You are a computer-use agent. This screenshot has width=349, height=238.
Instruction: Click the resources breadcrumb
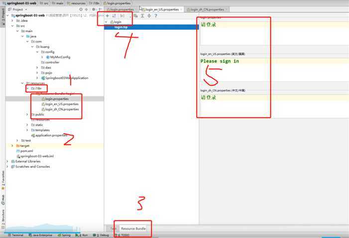pos(76,3)
